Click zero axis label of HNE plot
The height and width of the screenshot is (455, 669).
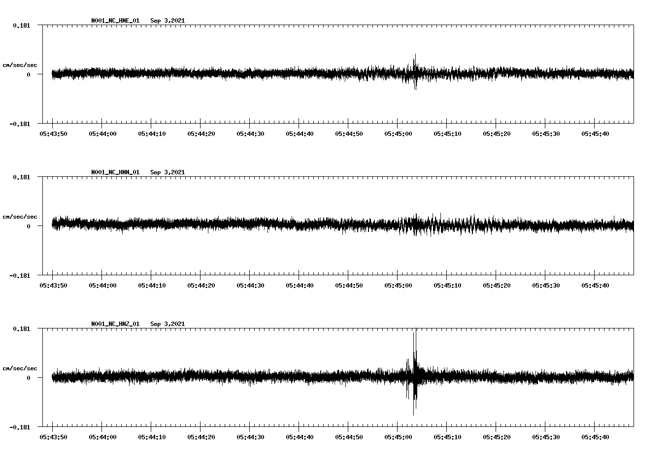(29, 74)
